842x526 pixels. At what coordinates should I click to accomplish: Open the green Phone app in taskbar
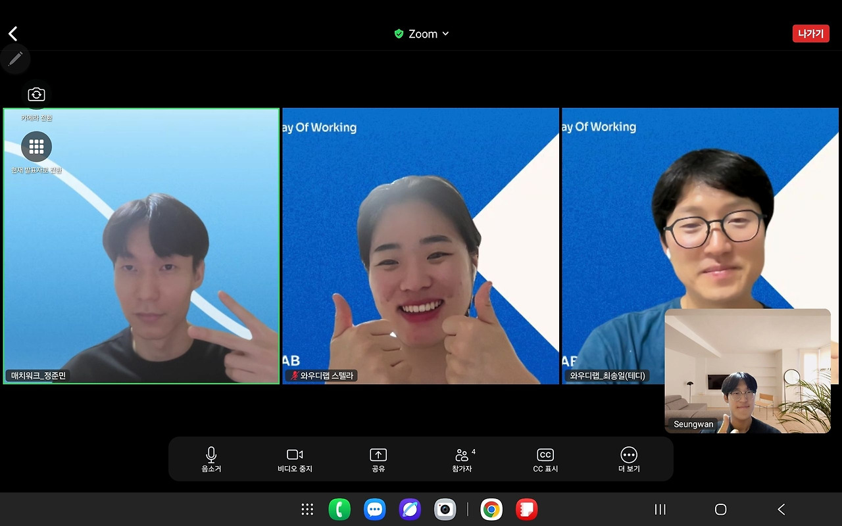[x=339, y=510]
